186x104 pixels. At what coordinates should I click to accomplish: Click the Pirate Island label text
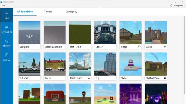pyautogui.click(x=76, y=78)
